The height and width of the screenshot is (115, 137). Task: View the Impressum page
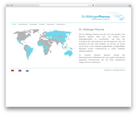tap(50, 24)
